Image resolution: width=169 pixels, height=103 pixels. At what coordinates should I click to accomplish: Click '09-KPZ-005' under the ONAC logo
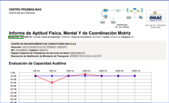[156, 28]
